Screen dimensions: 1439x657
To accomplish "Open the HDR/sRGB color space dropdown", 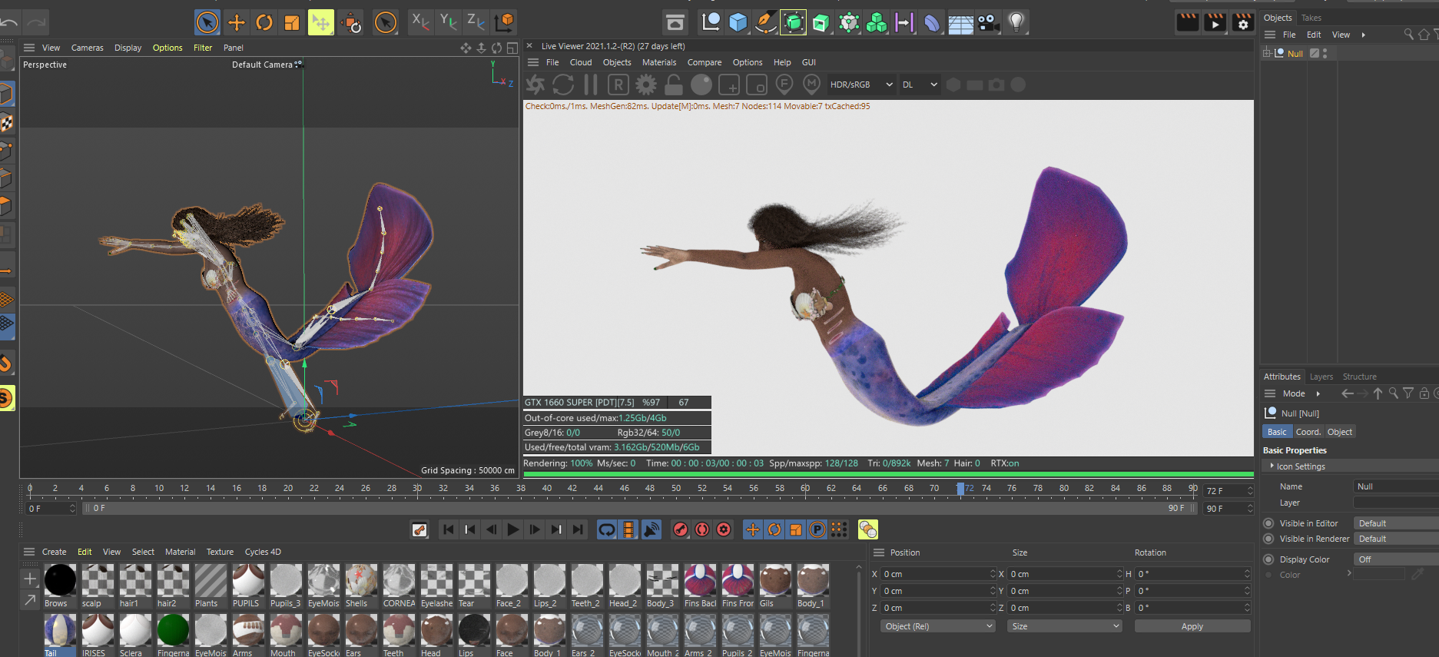I will tap(860, 85).
